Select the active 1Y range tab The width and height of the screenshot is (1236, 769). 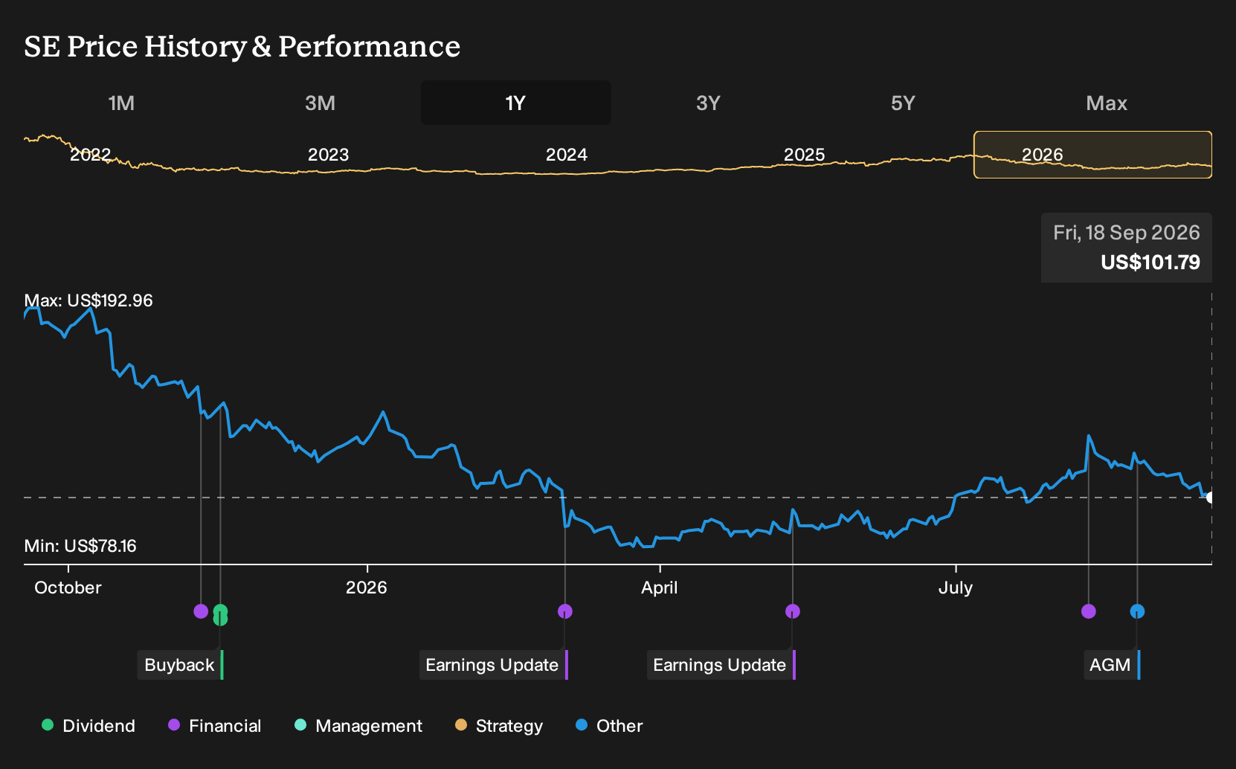point(516,103)
